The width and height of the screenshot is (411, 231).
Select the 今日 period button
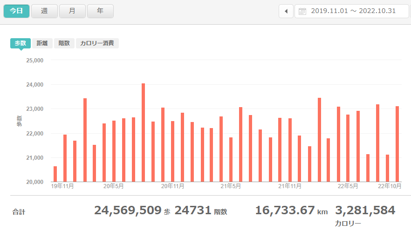(x=16, y=11)
